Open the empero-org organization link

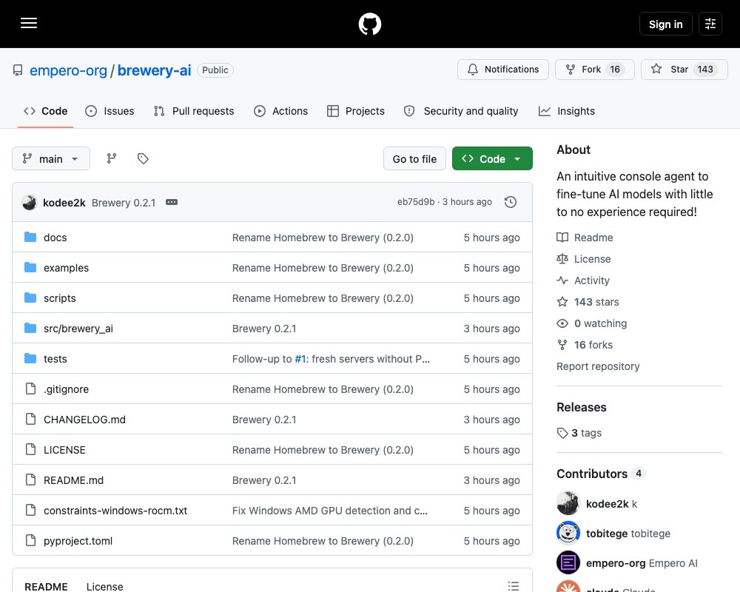(68, 70)
